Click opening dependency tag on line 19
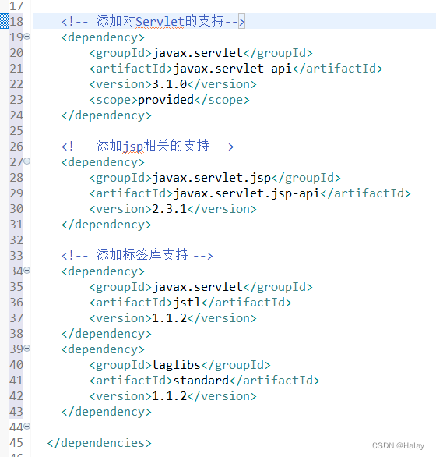Screen dimensions: 436x457 (103, 37)
